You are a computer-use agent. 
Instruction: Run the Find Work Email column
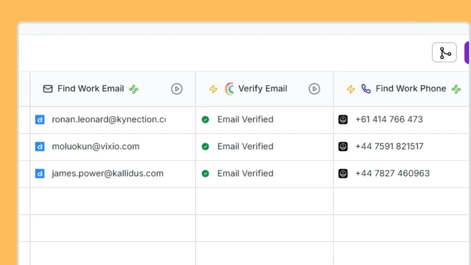click(177, 89)
